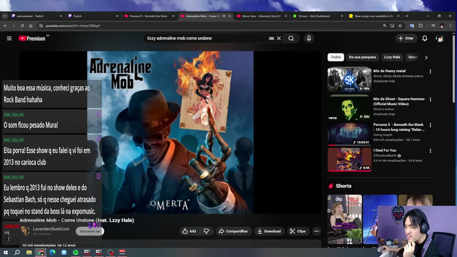Viewport: 457px width, 257px height.
Task: Click Compartilhar share button
Action: click(x=233, y=231)
